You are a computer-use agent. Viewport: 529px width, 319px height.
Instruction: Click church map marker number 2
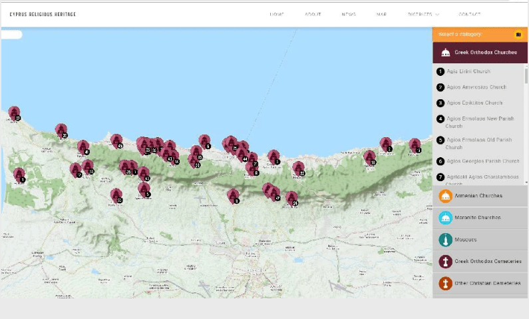[386, 144]
